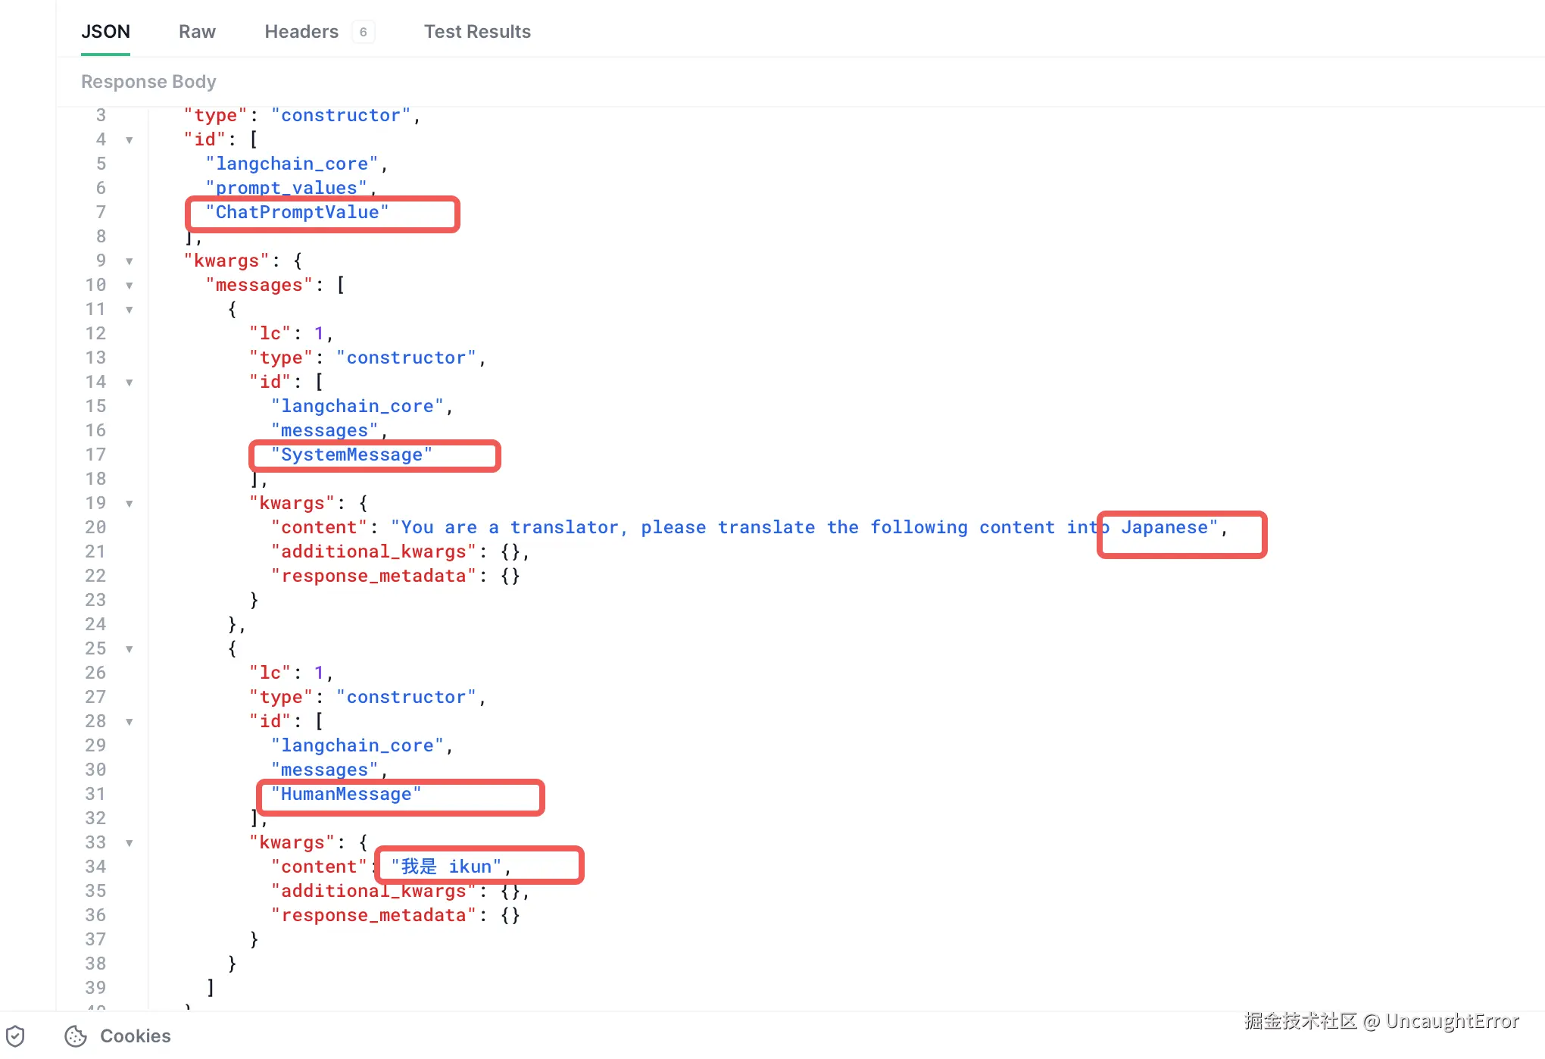Click the "HumanMessage" string in the JSON

point(346,794)
